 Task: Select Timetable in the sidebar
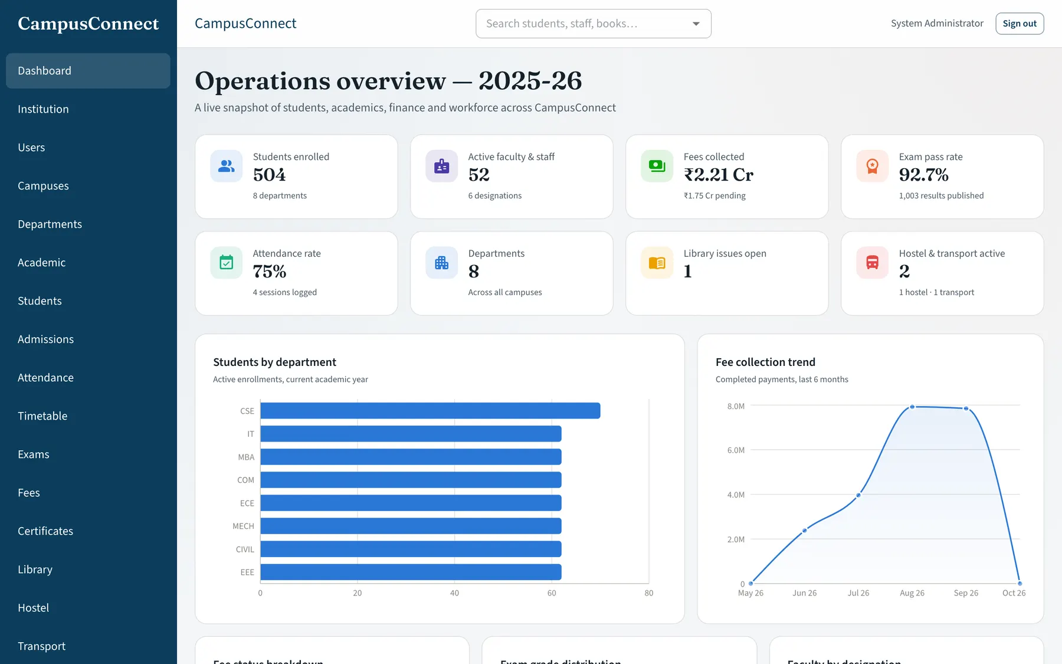(88, 416)
